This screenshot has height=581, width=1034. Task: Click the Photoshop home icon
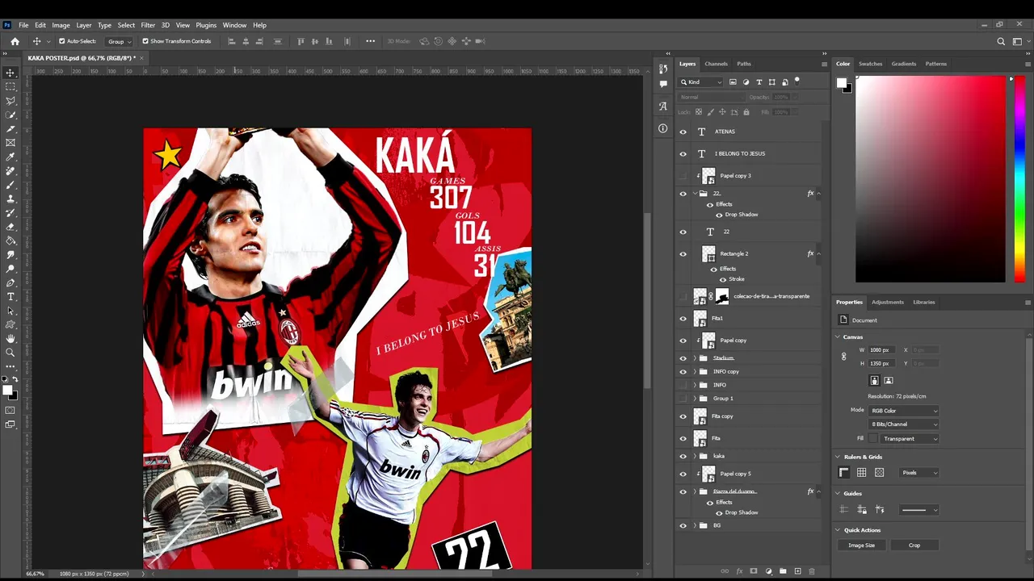(x=15, y=41)
